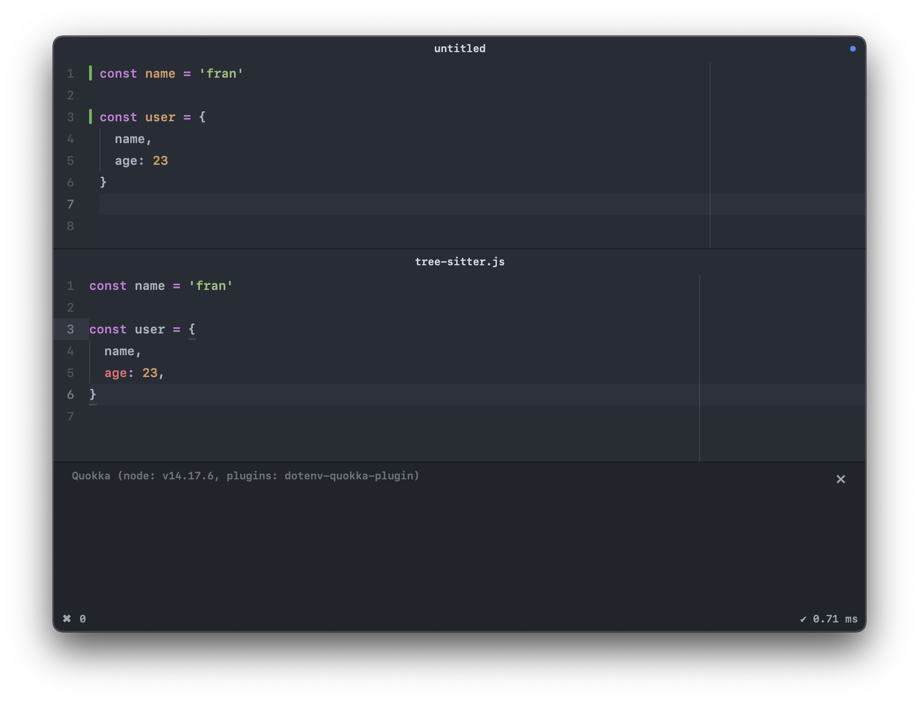Screen dimensions: 919x702
Task: Click line number 5 beside age: 23
Action: [x=71, y=161]
